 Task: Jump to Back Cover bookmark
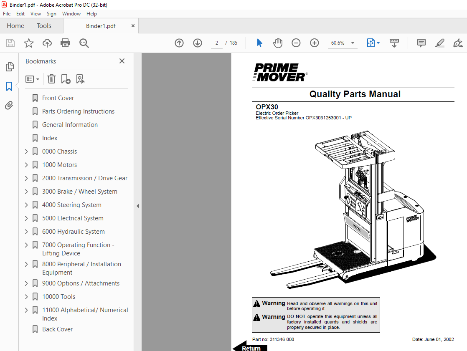57,329
